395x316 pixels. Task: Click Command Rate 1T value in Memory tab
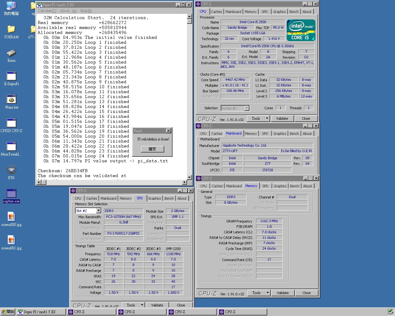pyautogui.click(x=269, y=260)
